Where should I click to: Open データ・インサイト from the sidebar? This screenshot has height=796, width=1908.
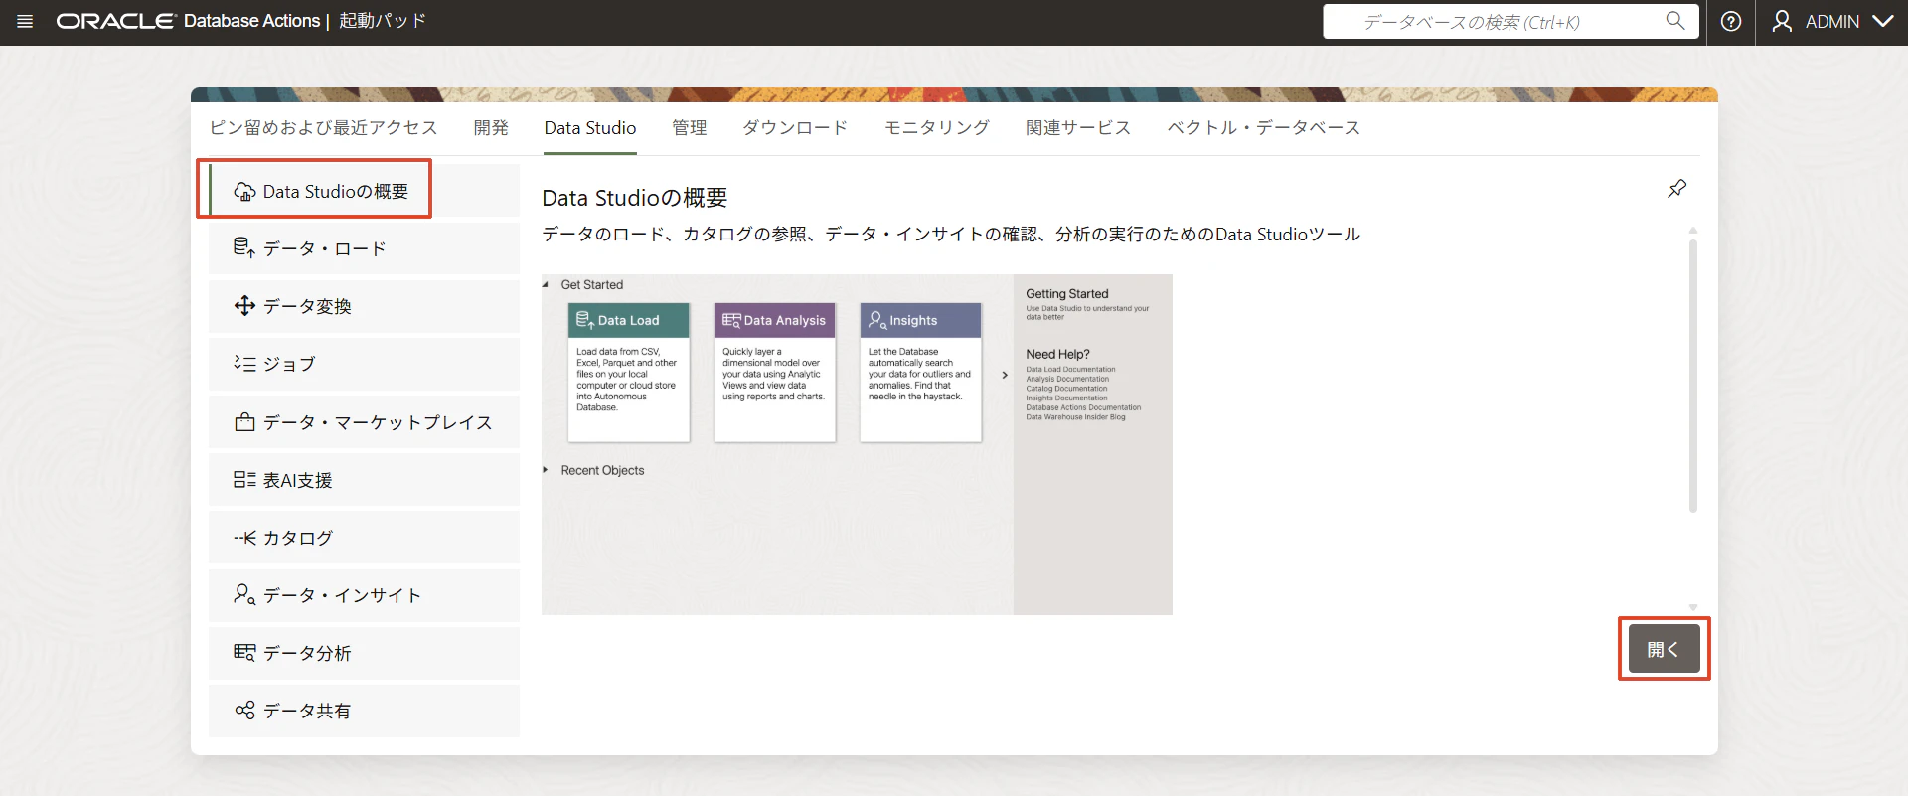(364, 595)
